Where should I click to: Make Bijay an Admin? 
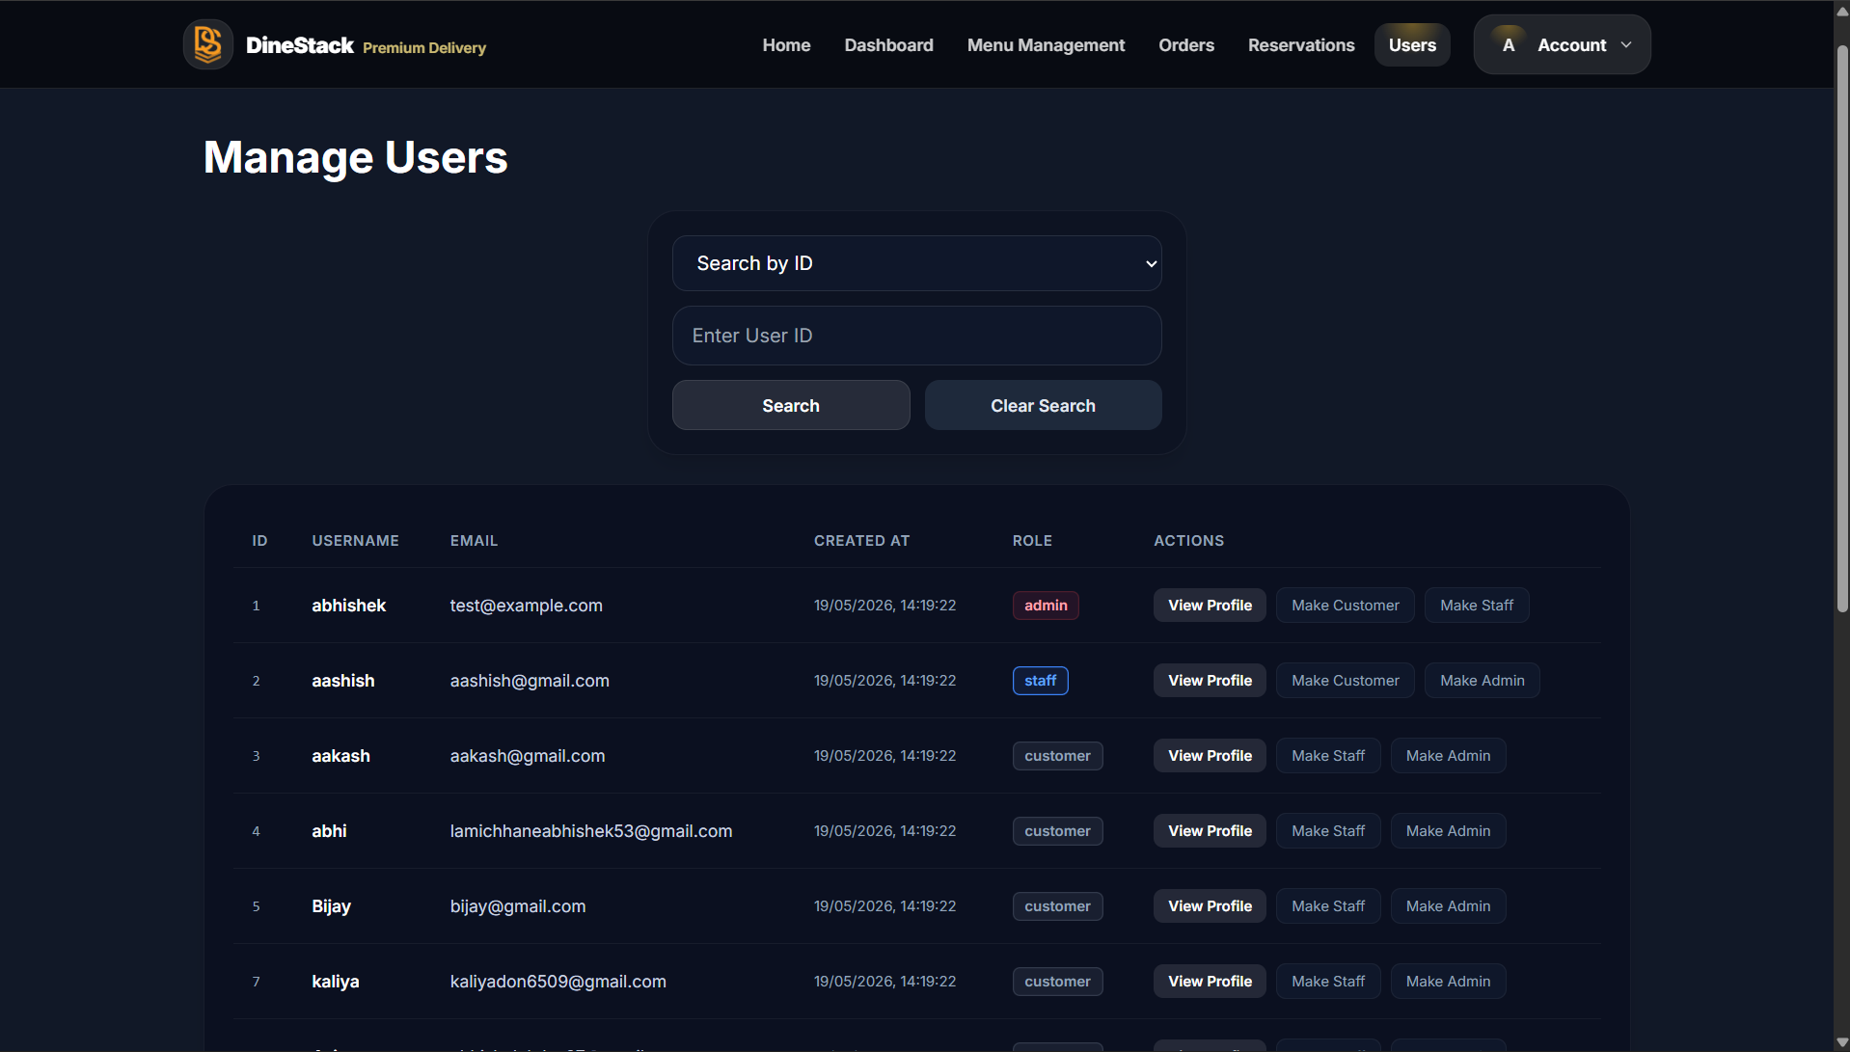tap(1448, 906)
